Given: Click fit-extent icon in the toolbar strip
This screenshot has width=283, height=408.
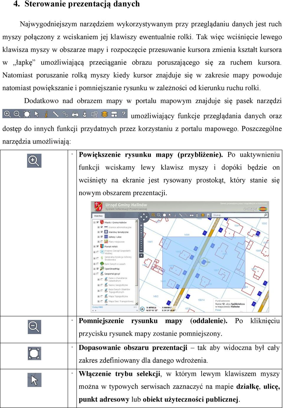Looking at the screenshot, I should tap(27, 114).
